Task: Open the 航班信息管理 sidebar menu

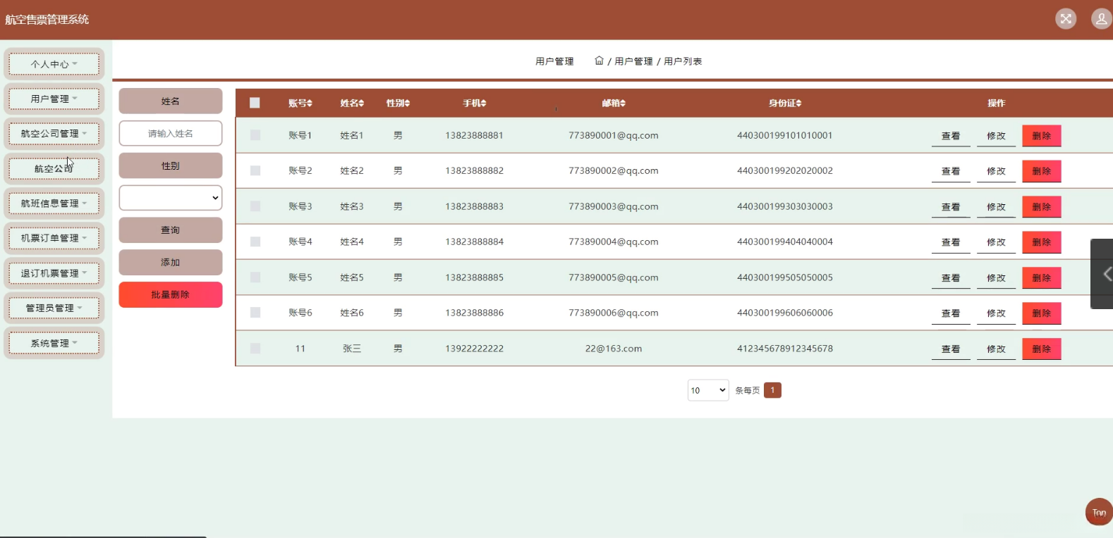Action: (x=54, y=204)
